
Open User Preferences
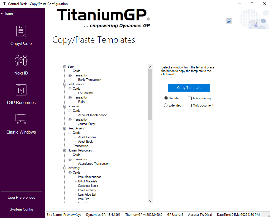tap(21, 197)
